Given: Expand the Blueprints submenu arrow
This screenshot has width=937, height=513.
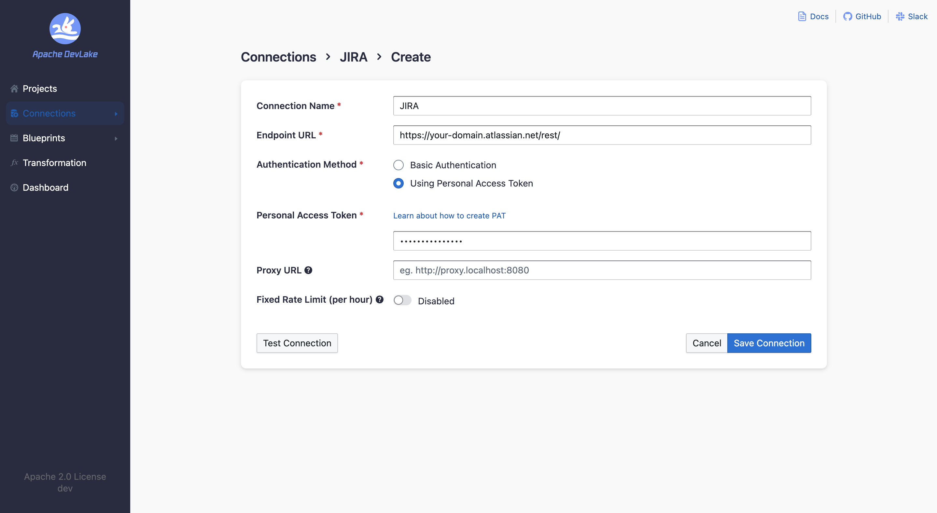Looking at the screenshot, I should (x=116, y=139).
